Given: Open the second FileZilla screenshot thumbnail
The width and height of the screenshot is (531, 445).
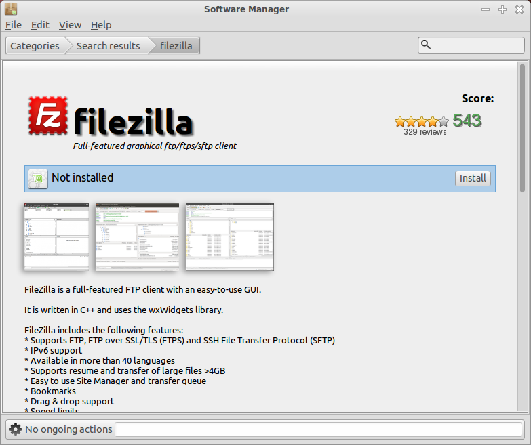Looking at the screenshot, I should tap(137, 236).
